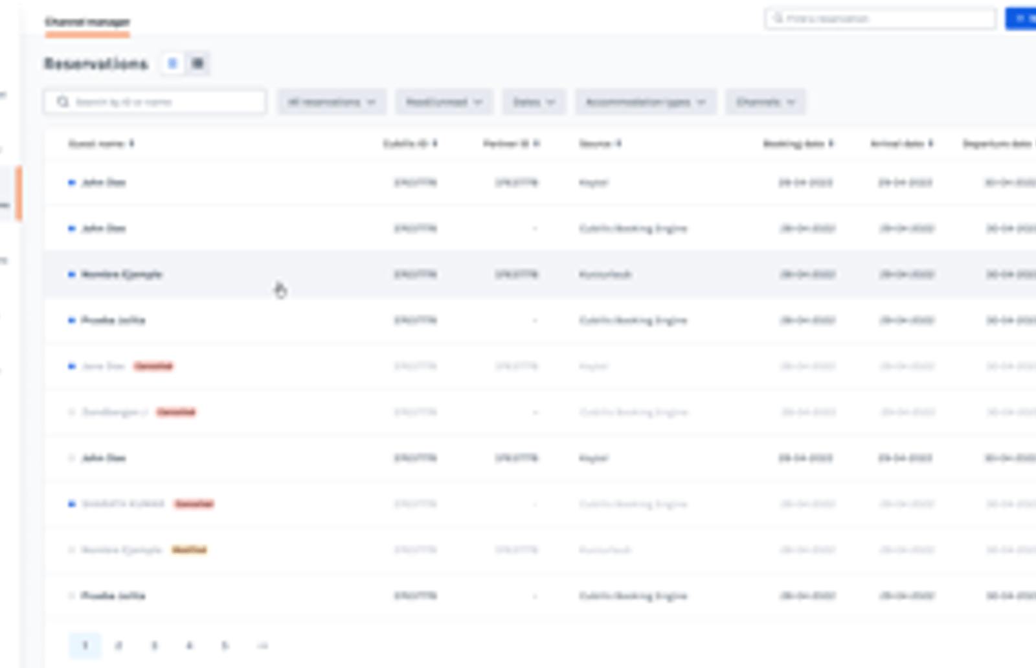Click the next page arrow in pagination
1036x668 pixels.
pyautogui.click(x=262, y=645)
